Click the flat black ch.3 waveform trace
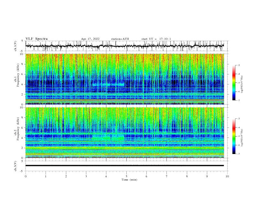 point(124,166)
